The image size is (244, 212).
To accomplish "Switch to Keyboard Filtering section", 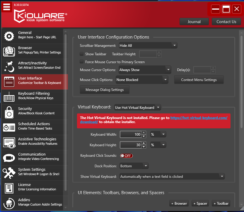I will point(32,97).
